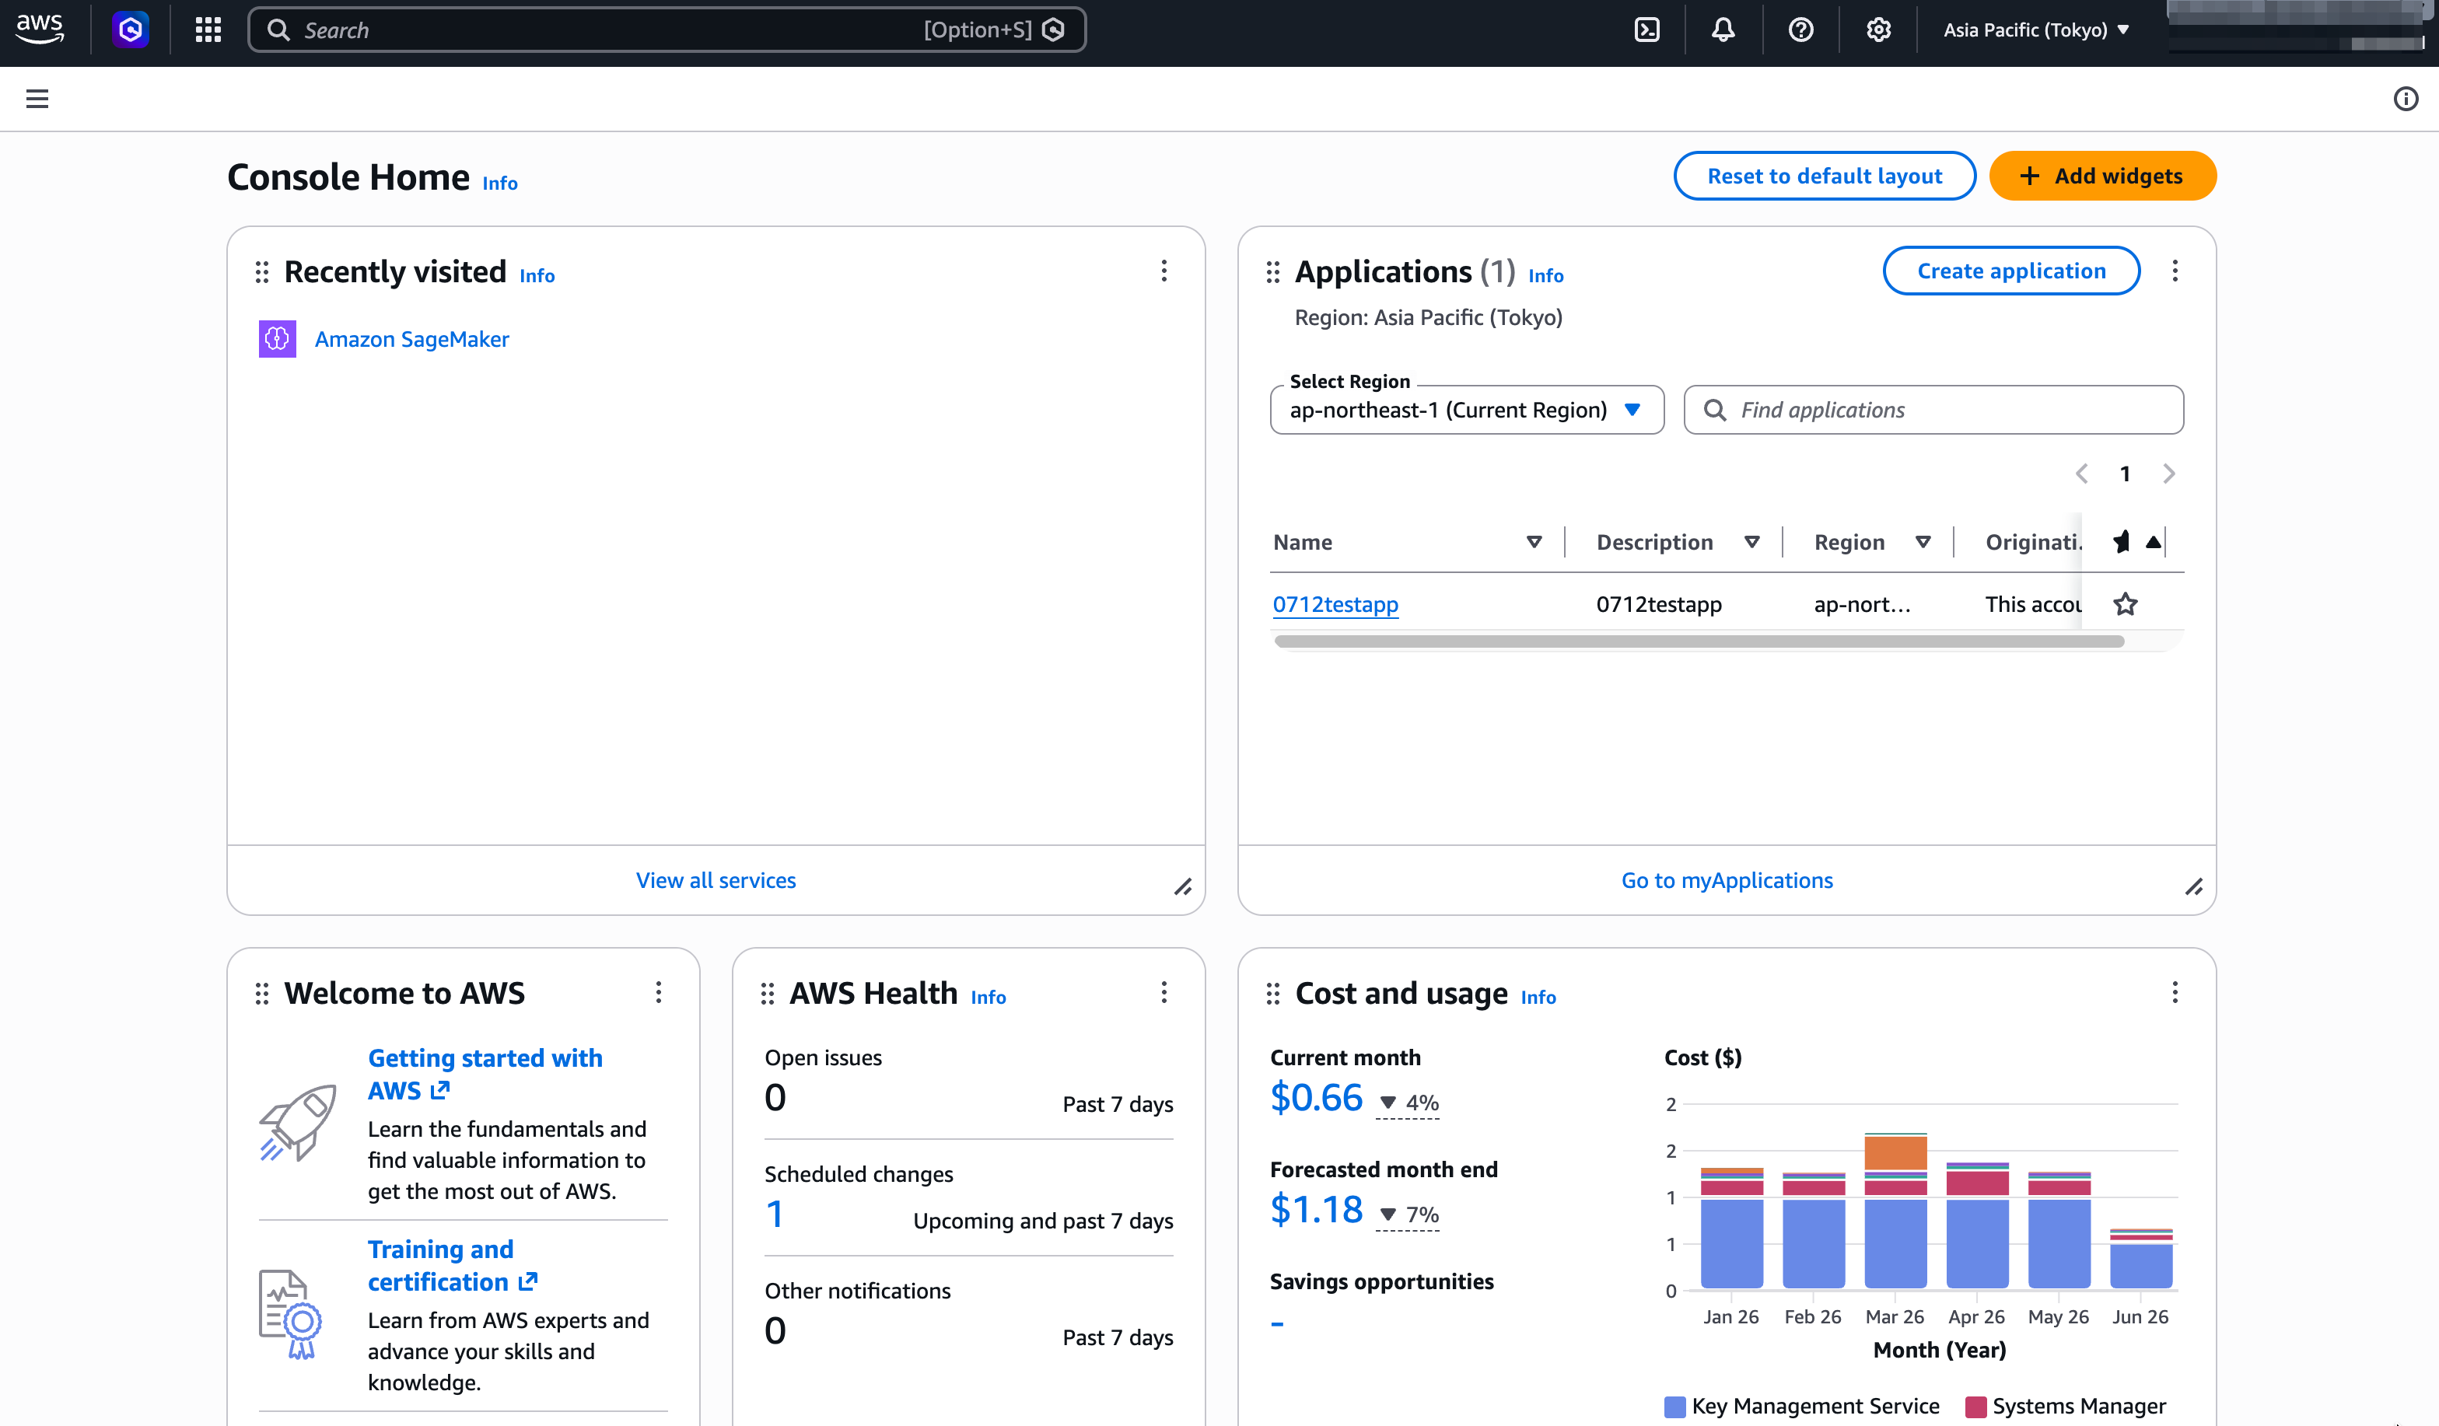Click the Create application button

[2011, 271]
